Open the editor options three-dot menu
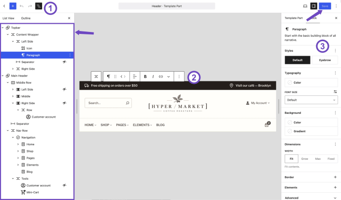 336,6
